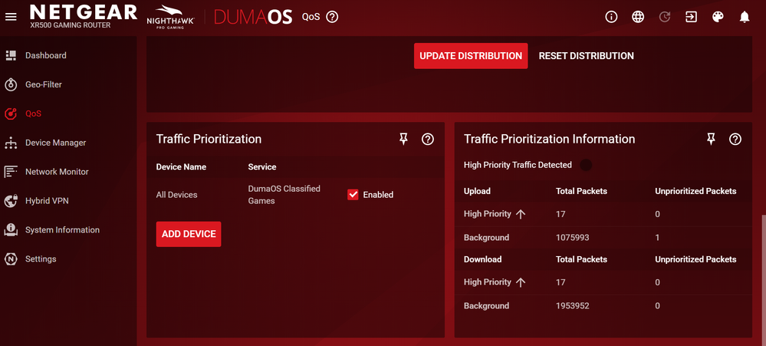This screenshot has height=346, width=766.
Task: Open System Information from sidebar
Action: click(63, 229)
